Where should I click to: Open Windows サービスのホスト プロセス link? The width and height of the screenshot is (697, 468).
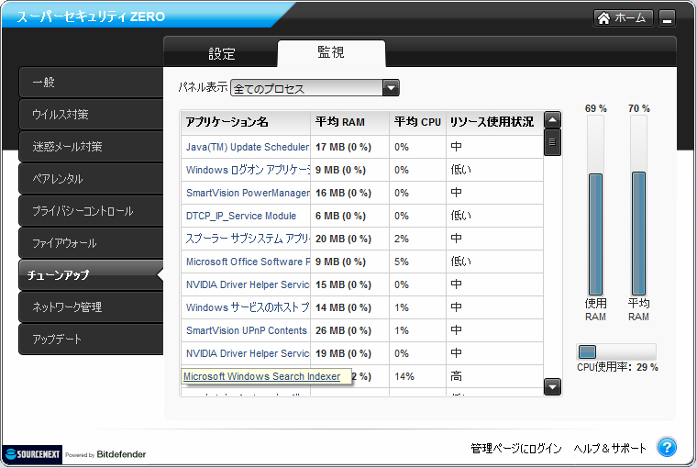coord(248,307)
